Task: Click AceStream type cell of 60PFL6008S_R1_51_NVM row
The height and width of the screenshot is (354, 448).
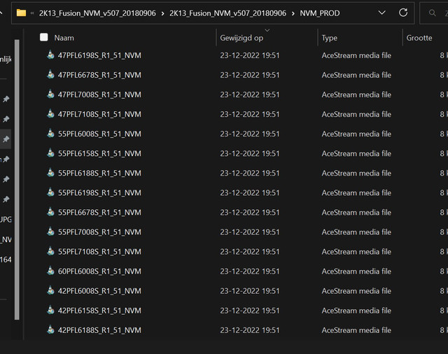Action: tap(356, 271)
